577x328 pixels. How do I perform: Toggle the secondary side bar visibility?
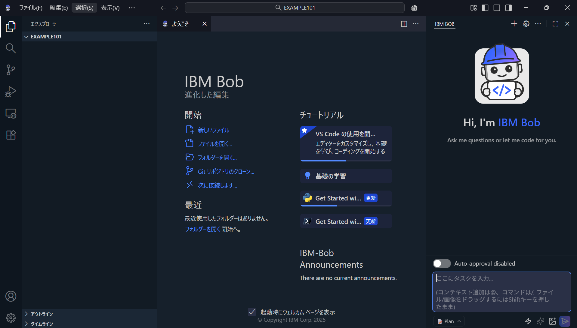point(508,8)
